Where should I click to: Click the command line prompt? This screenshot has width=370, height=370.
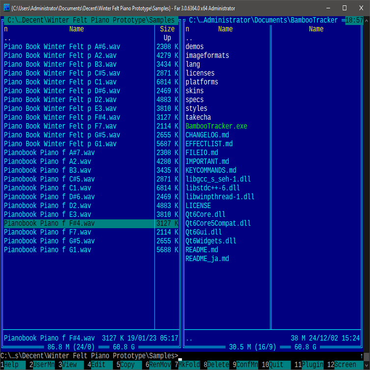click(89, 356)
